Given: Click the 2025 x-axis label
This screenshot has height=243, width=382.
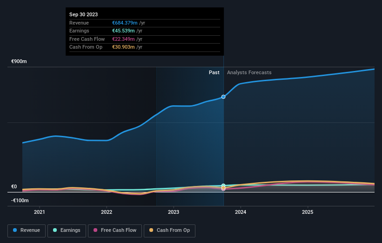Looking at the screenshot, I should (308, 212).
